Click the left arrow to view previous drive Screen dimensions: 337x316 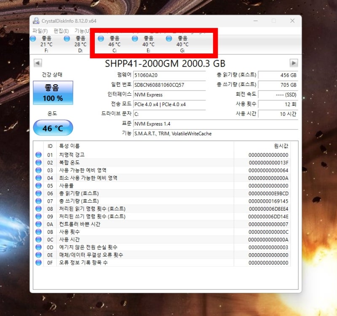37,63
